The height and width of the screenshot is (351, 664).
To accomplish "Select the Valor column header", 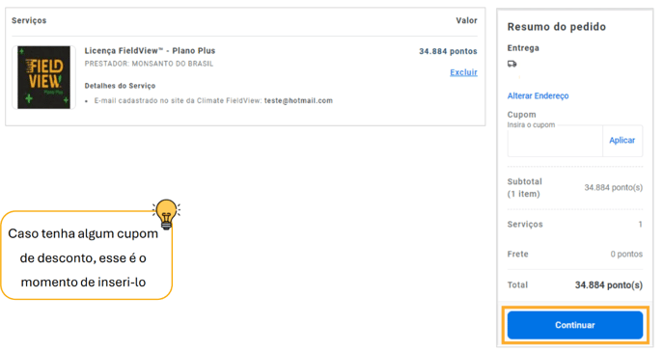I will tap(466, 20).
